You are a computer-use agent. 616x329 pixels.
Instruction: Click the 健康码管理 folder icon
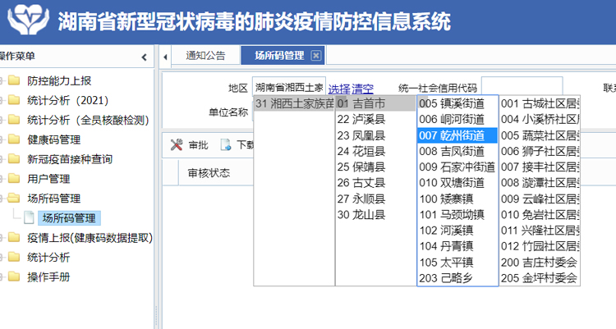[14, 139]
